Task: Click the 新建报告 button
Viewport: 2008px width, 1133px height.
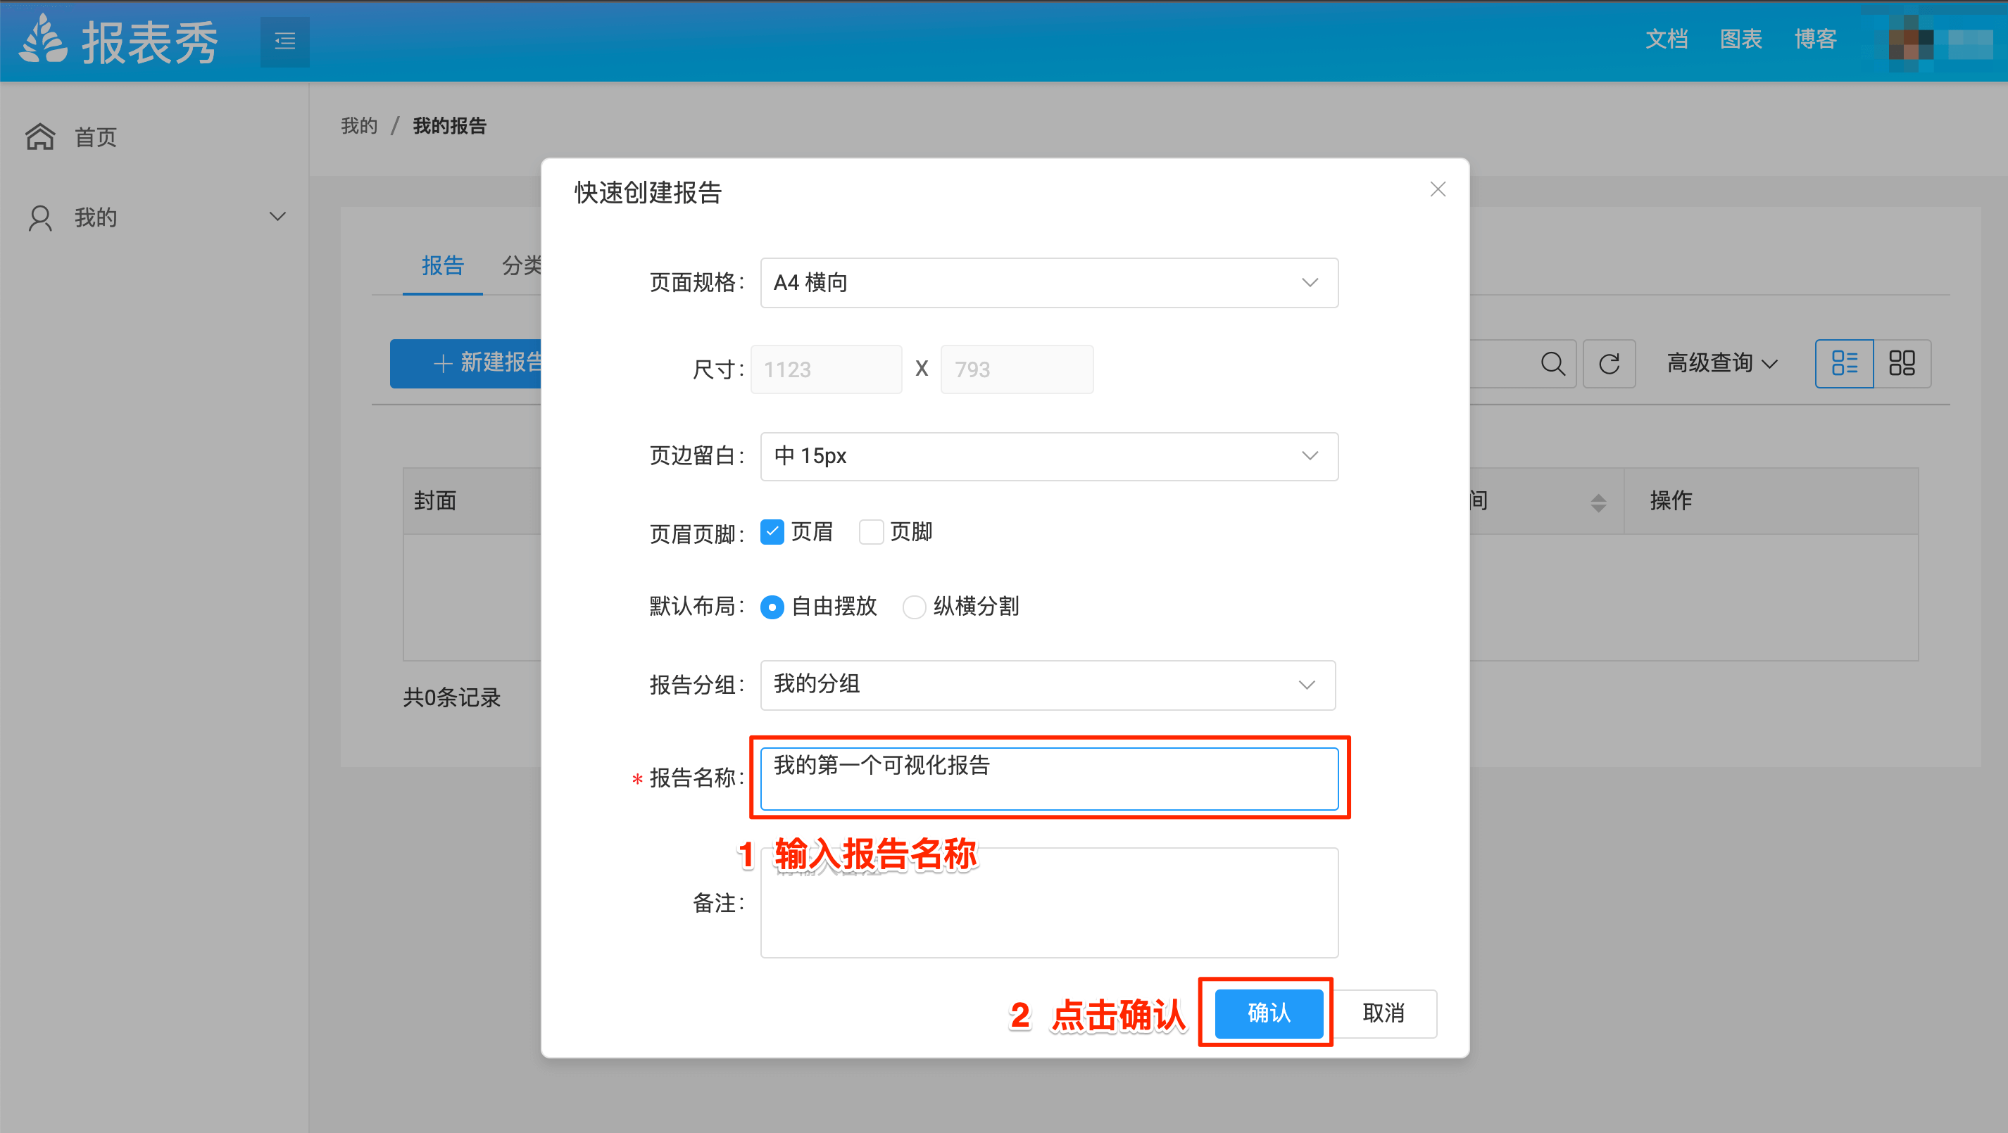Action: (x=466, y=363)
